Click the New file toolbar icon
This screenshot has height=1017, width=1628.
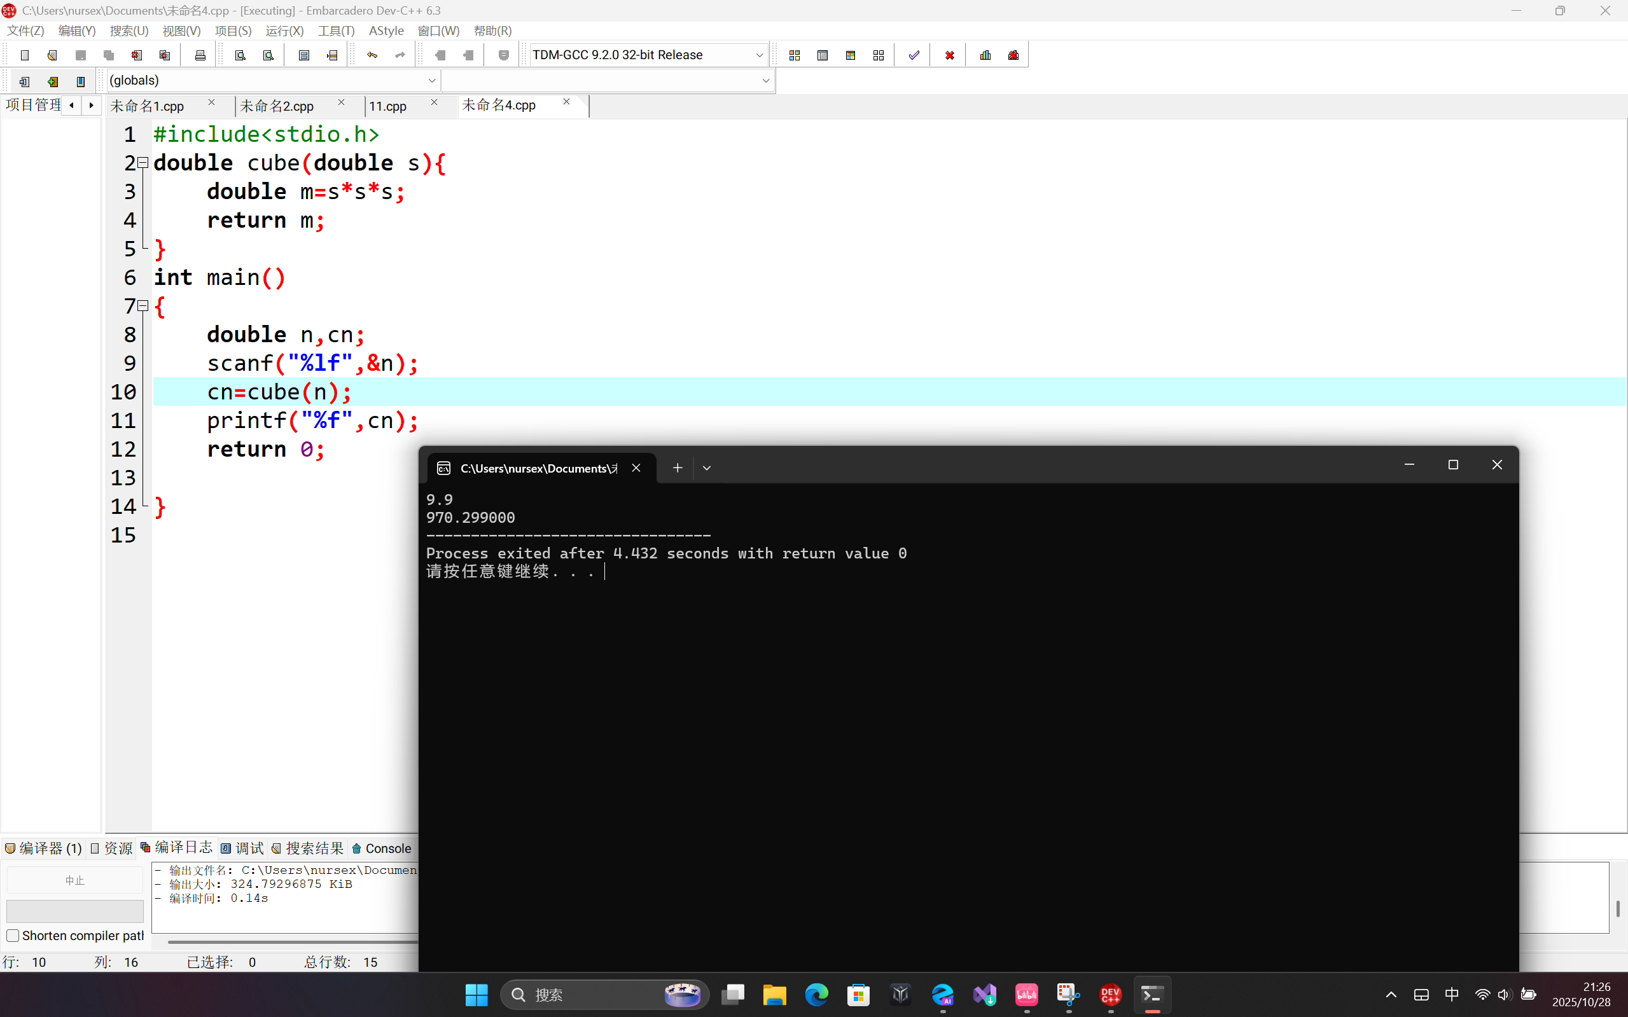pos(25,55)
